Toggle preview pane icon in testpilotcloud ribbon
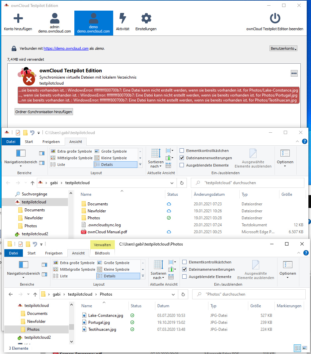Viewport: 311px width, 354px height. [42, 153]
